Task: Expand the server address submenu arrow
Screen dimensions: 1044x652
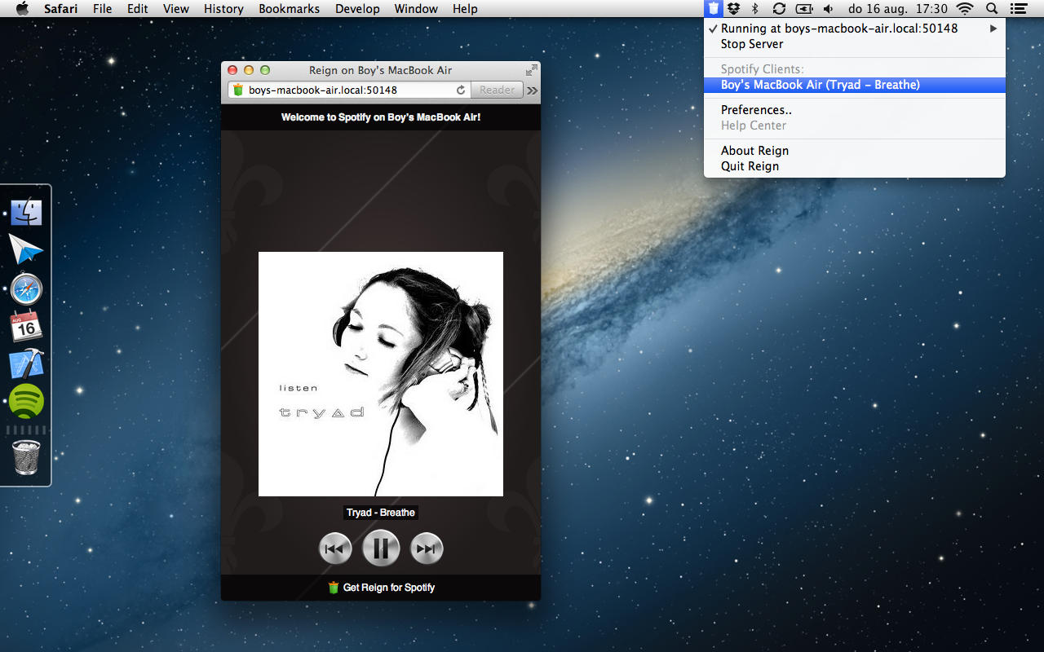Action: (993, 29)
